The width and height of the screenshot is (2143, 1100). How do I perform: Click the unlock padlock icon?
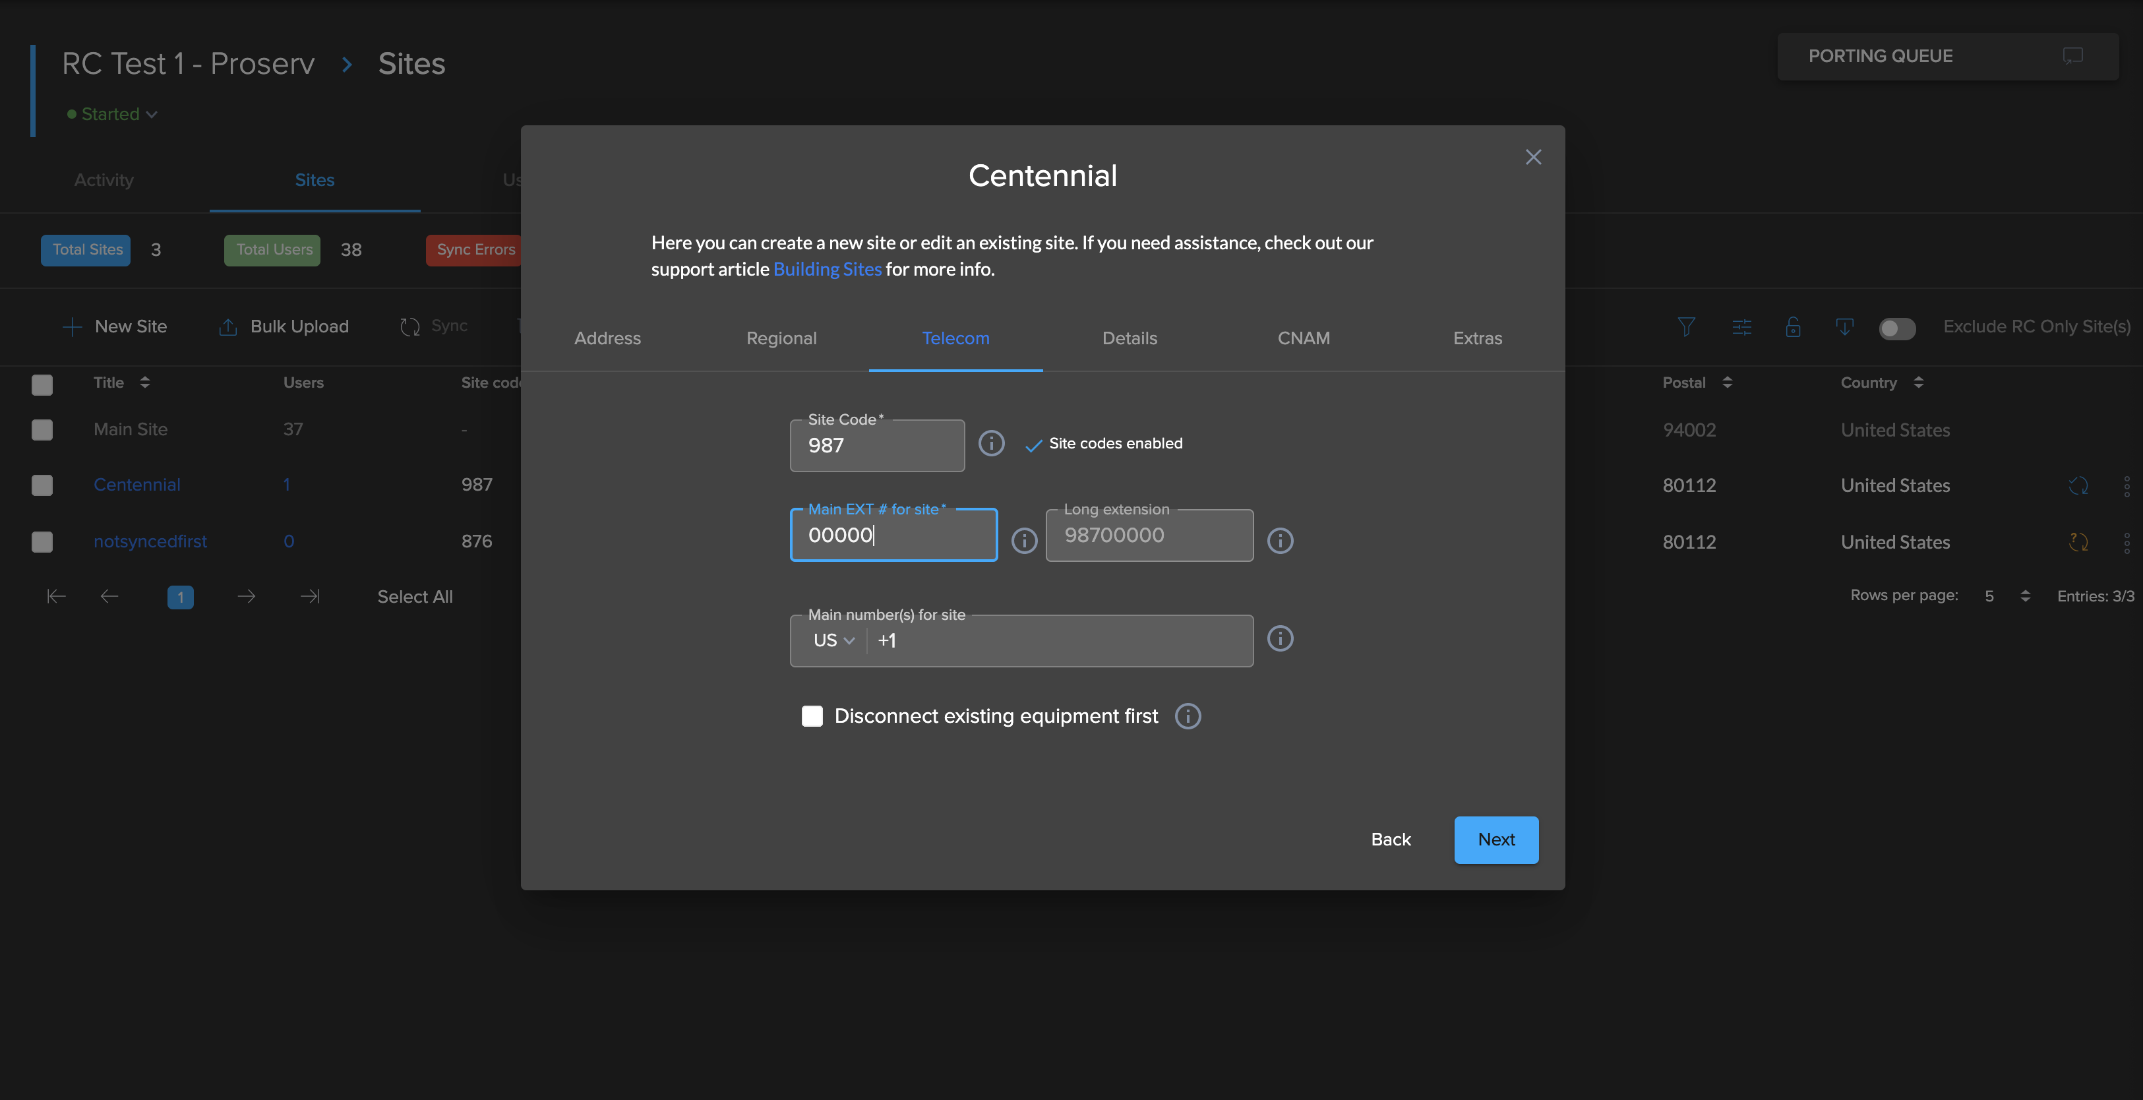pyautogui.click(x=1794, y=327)
